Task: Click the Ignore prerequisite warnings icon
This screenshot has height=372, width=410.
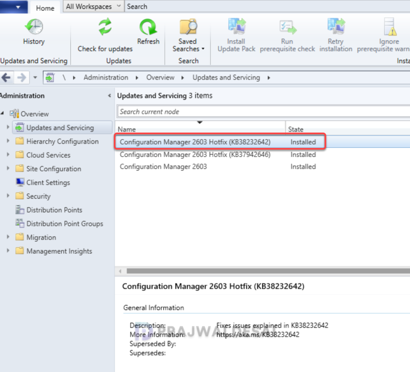Action: (x=390, y=27)
